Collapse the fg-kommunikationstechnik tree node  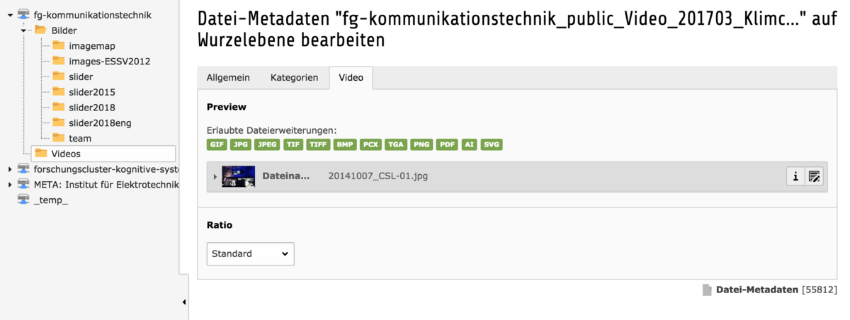click(9, 14)
